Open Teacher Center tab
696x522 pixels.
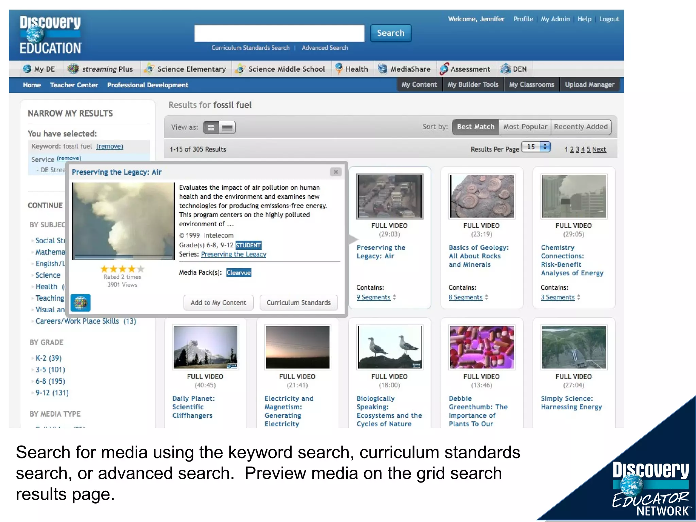click(74, 85)
